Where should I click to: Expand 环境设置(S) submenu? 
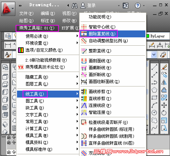[48, 43]
